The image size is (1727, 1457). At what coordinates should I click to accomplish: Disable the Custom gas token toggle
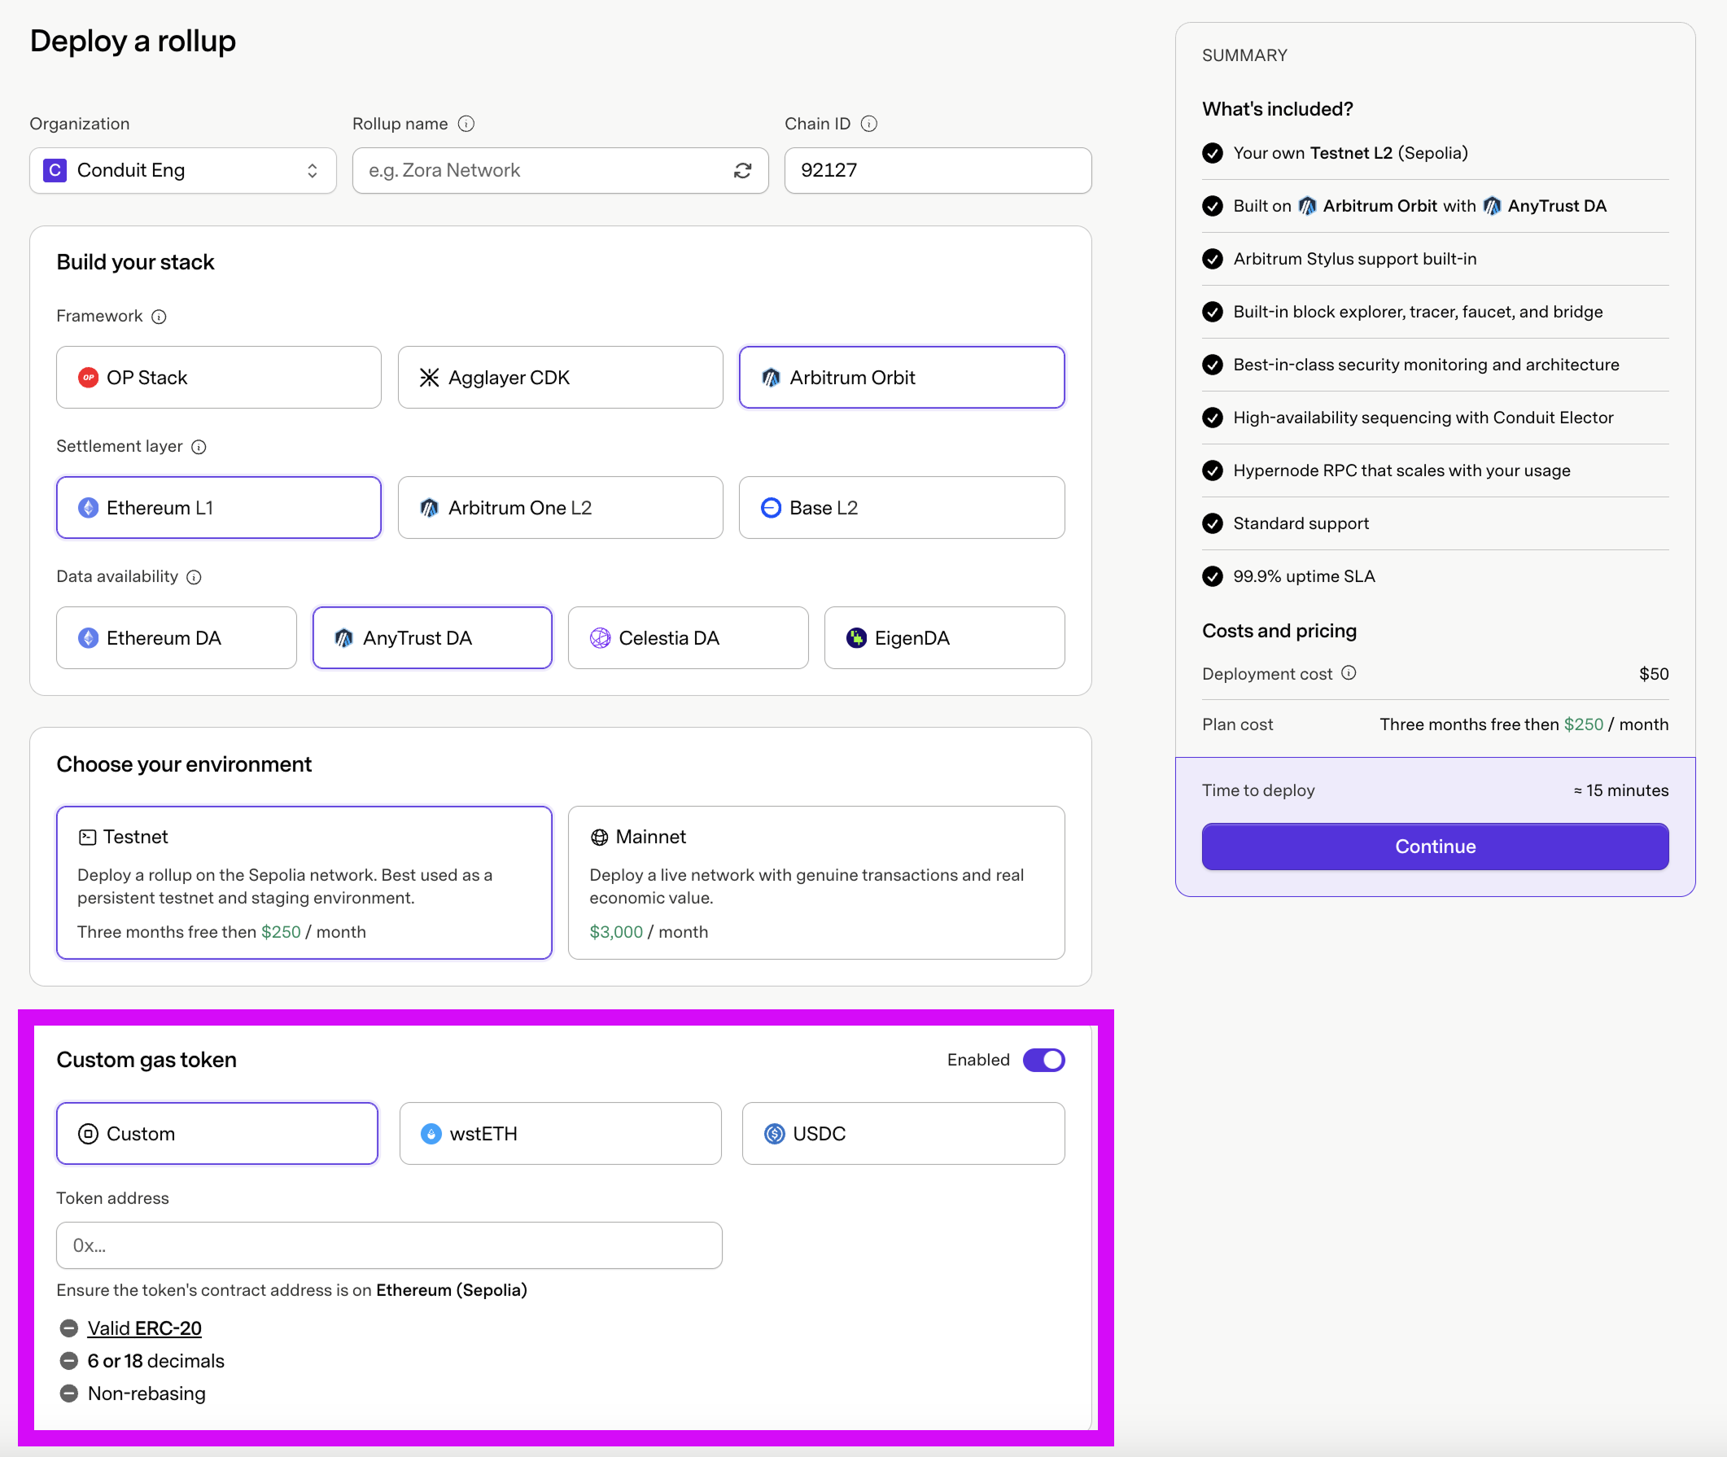point(1043,1060)
